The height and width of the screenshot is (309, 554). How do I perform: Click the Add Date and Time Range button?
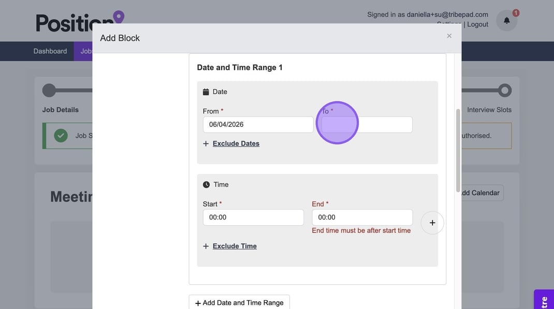pos(239,303)
